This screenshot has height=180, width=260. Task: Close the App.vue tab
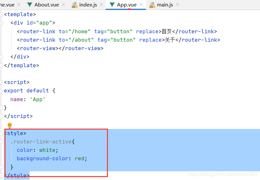pyautogui.click(x=141, y=5)
